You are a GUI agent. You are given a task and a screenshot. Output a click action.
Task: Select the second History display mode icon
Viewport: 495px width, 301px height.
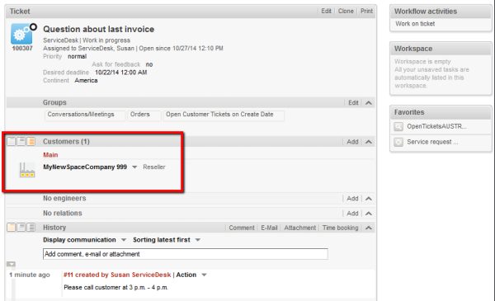coord(21,227)
